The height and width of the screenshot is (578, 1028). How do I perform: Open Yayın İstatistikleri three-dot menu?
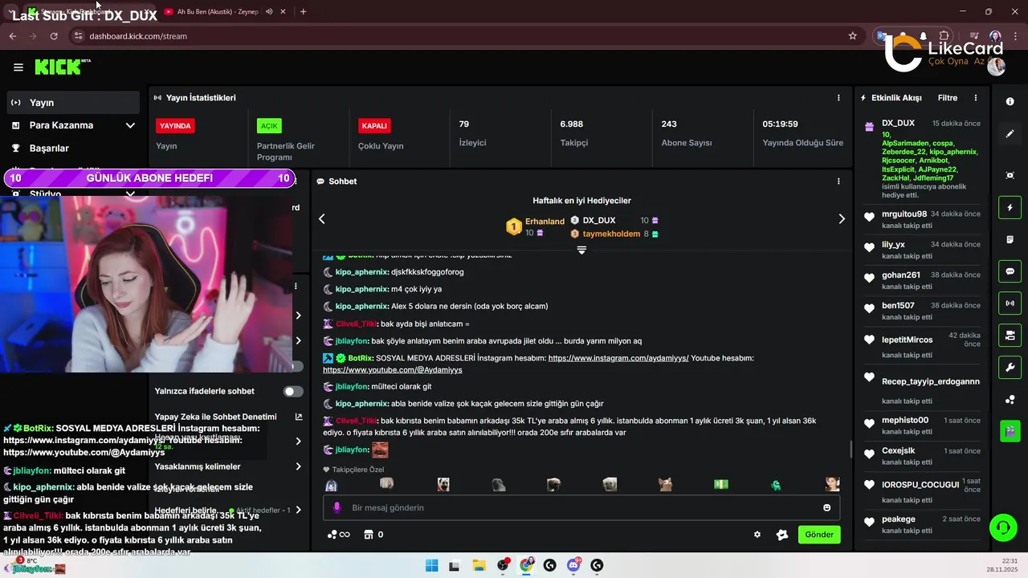tap(838, 98)
